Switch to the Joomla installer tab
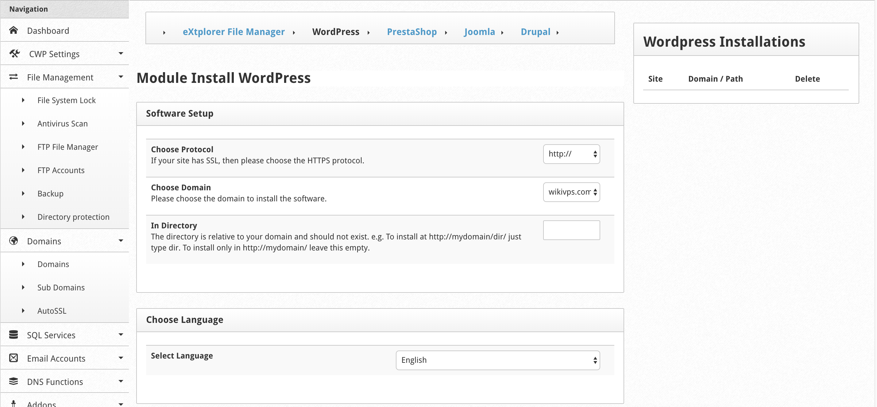Viewport: 877px width, 407px height. [479, 32]
